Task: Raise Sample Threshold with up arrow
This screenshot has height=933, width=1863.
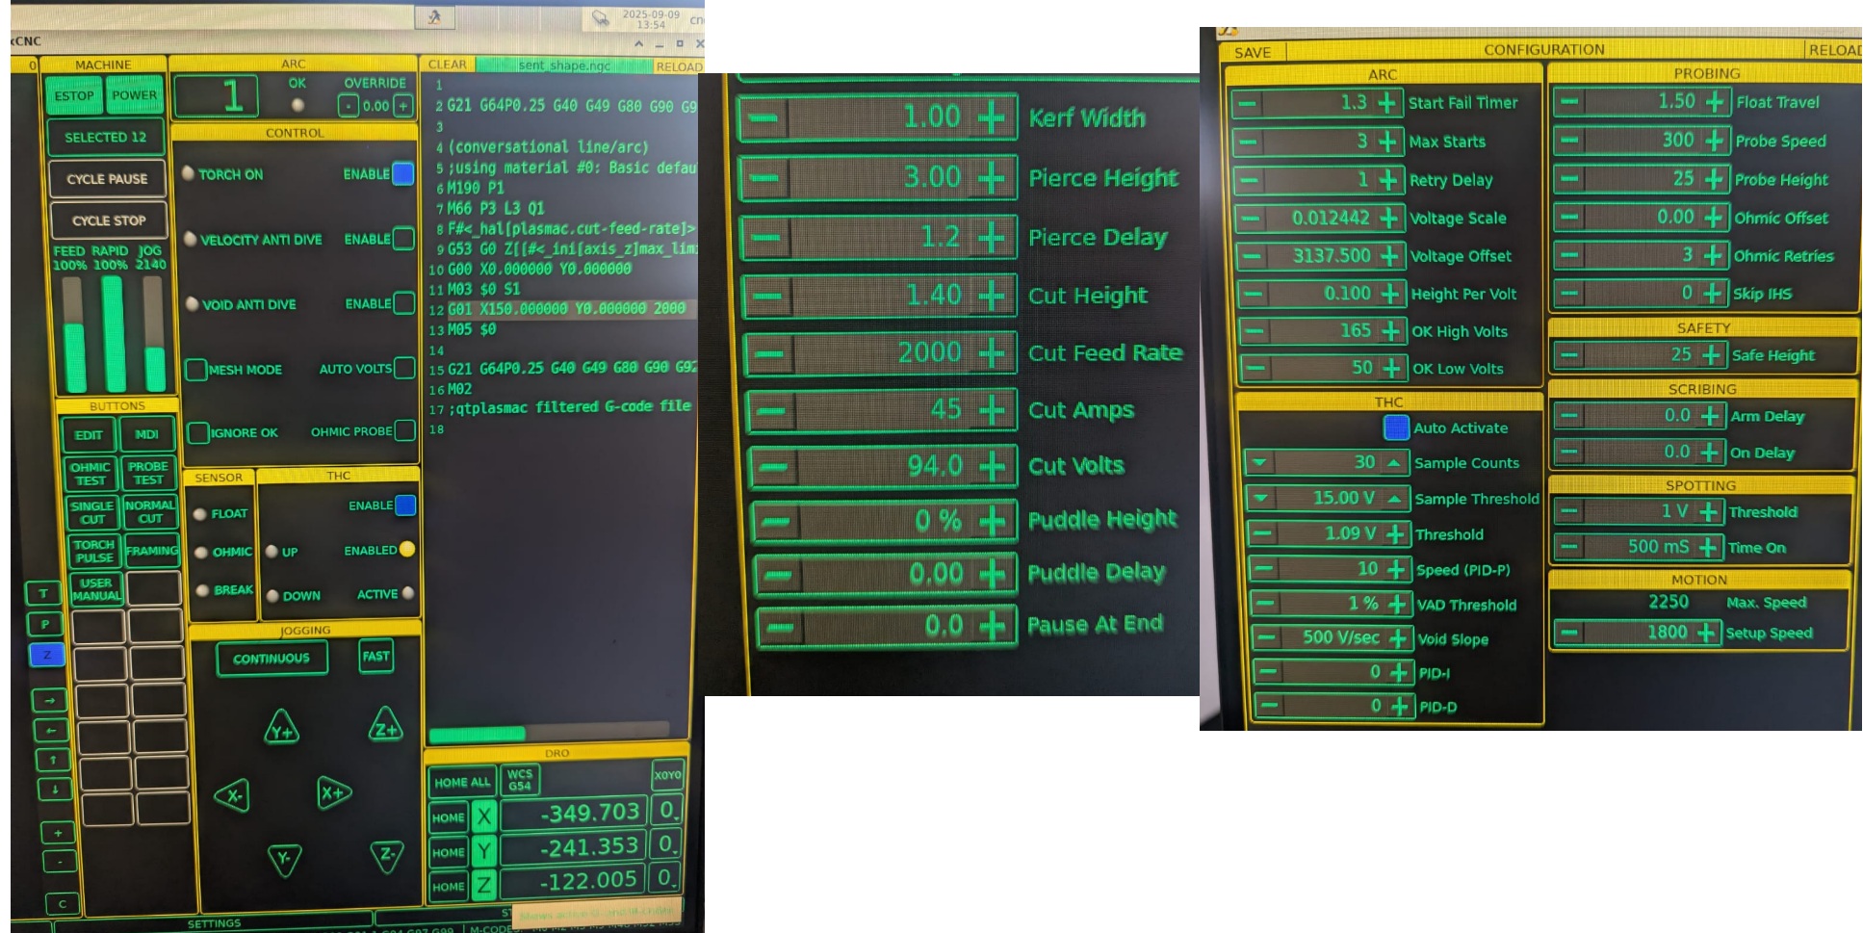Action: coord(1394,499)
